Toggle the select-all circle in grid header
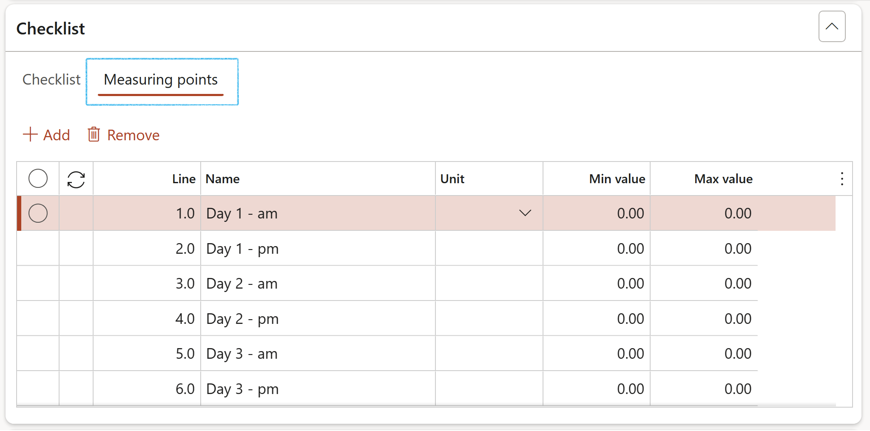870x431 pixels. pyautogui.click(x=38, y=179)
